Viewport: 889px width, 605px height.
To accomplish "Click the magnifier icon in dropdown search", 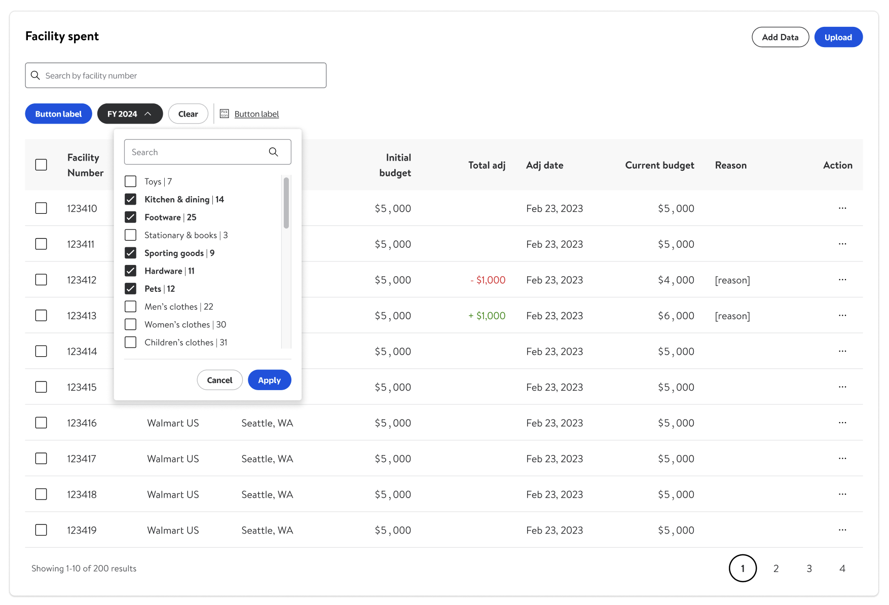I will [273, 152].
